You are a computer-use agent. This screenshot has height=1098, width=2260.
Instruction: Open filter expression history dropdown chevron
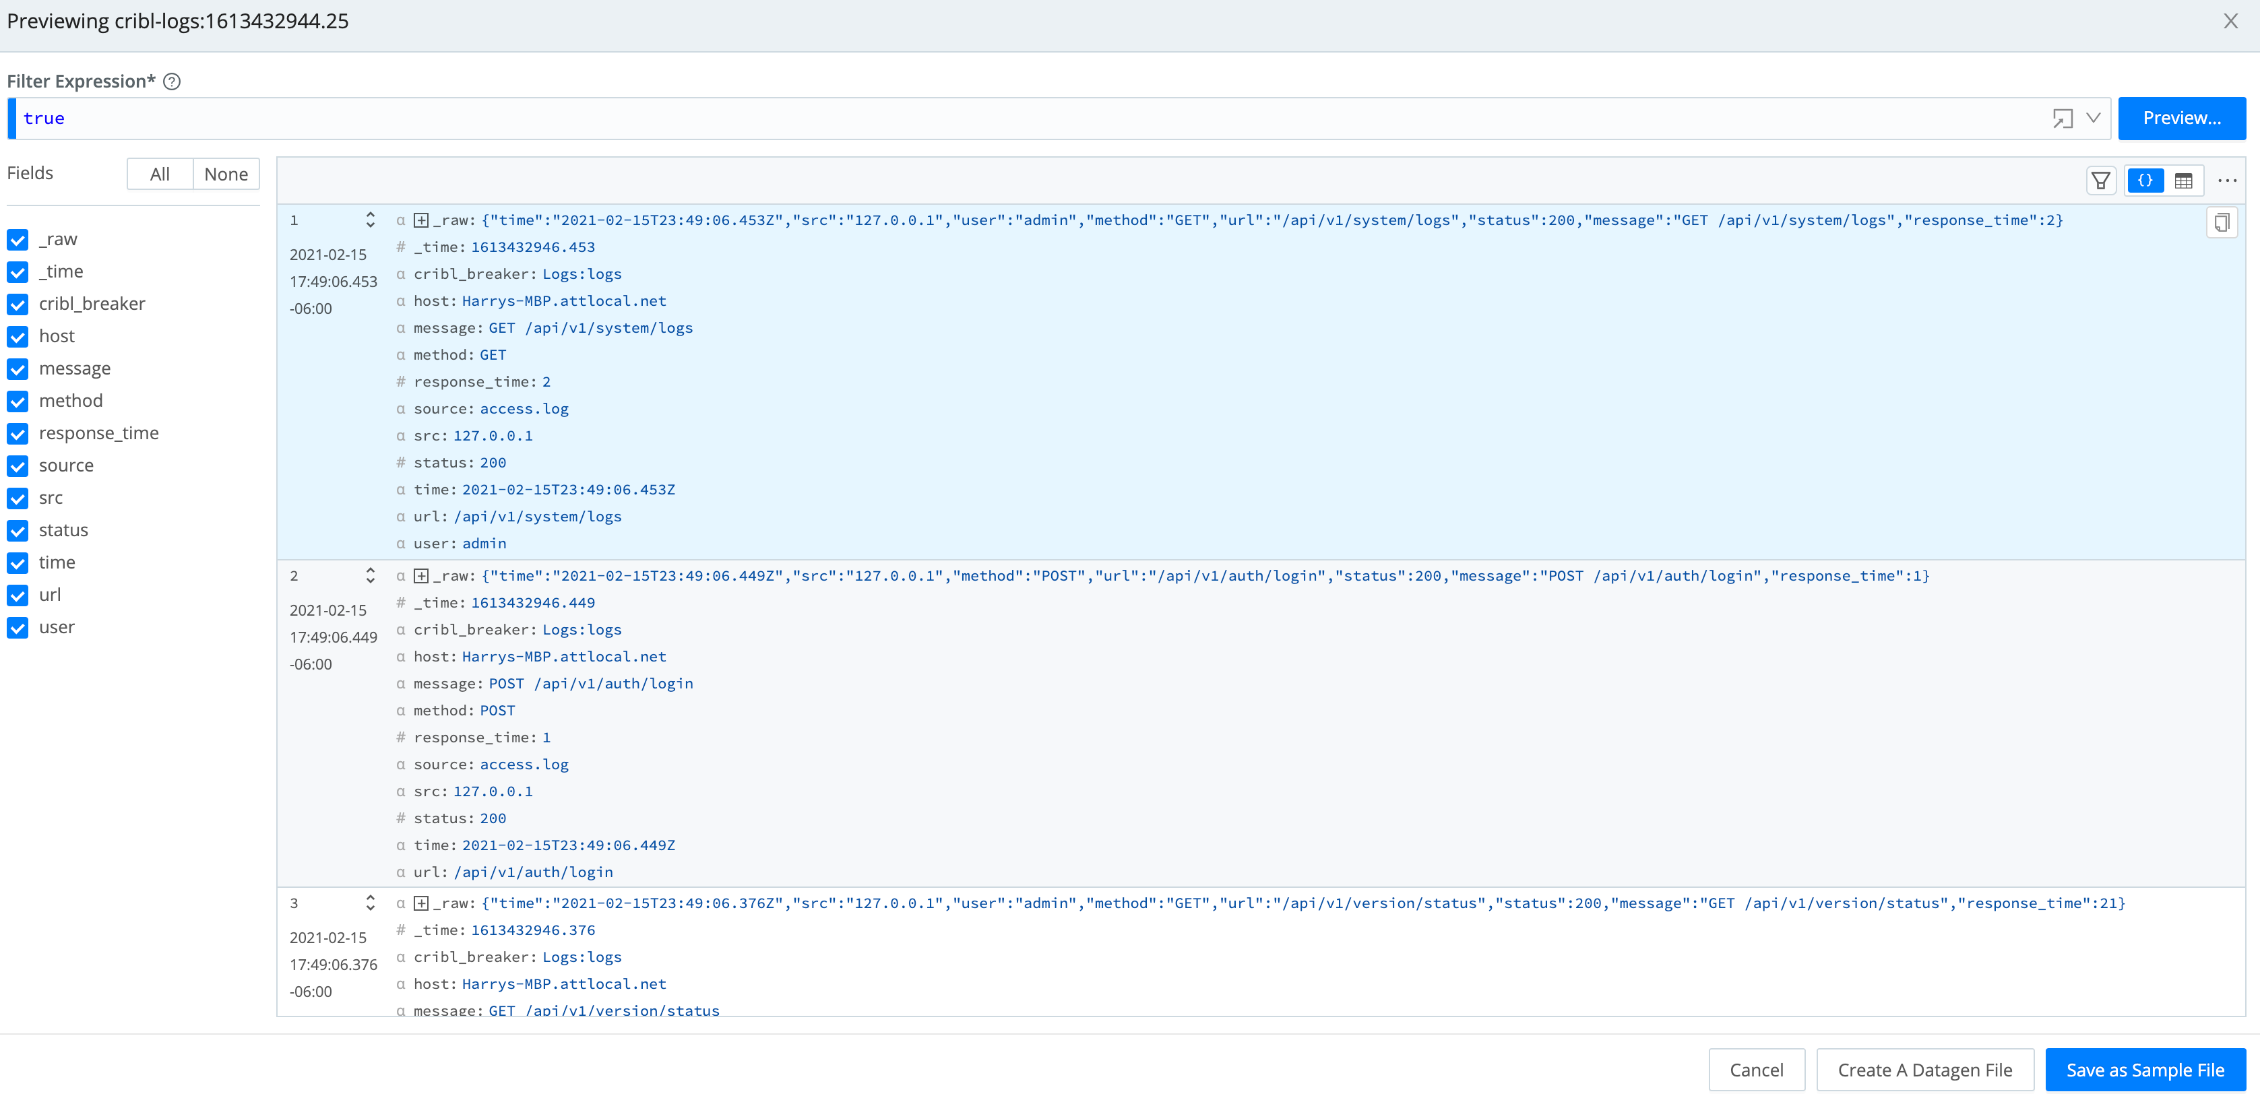2094,119
